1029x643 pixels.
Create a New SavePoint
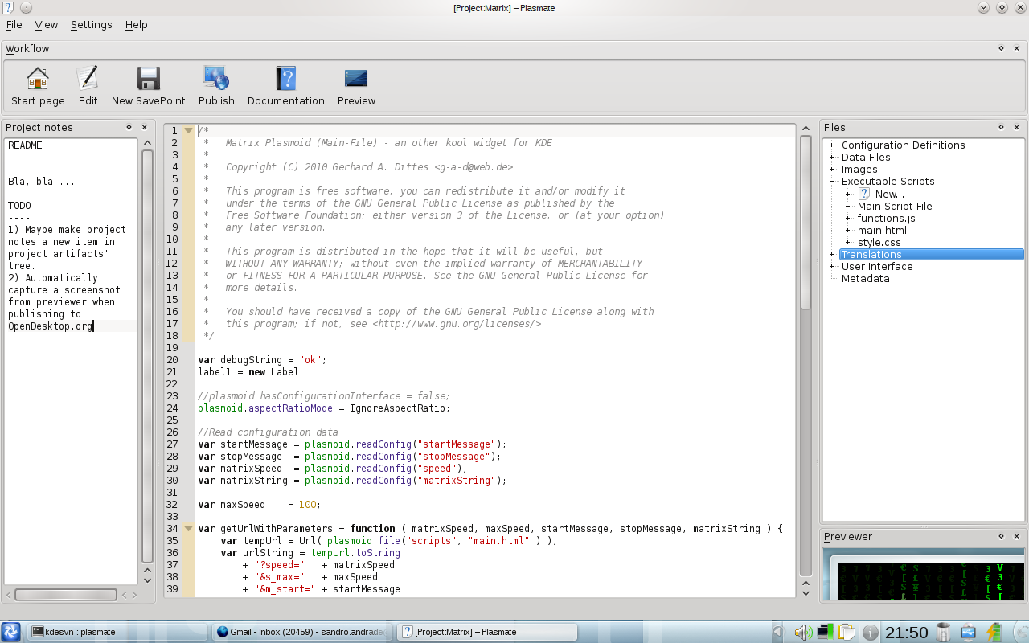(x=149, y=79)
